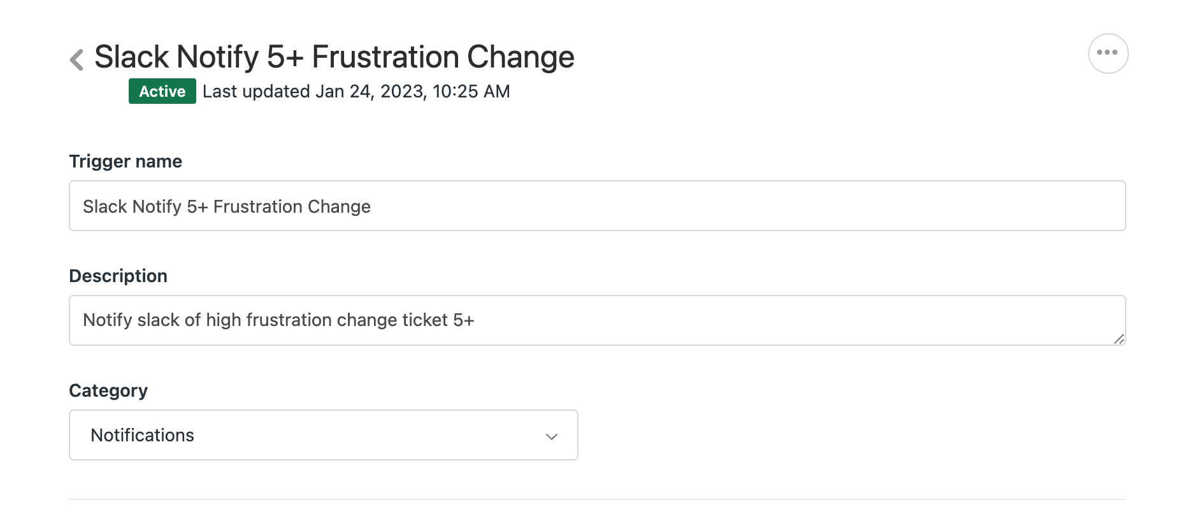Click the 10:25 AM time in the timestamp
The width and height of the screenshot is (1199, 526).
pyautogui.click(x=471, y=92)
